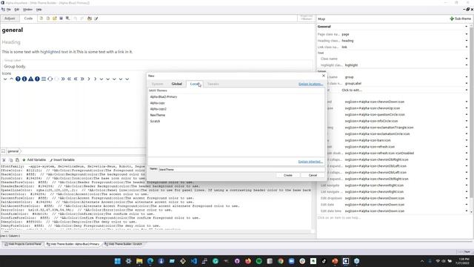The width and height of the screenshot is (474, 267).
Task: Open Chrome from taskbar
Action: [x=281, y=261]
